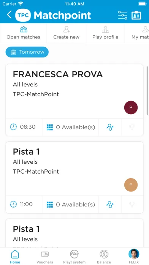Viewport: 149px width, 265px height.
Task: Switch to Open matches tab
Action: click(23, 33)
